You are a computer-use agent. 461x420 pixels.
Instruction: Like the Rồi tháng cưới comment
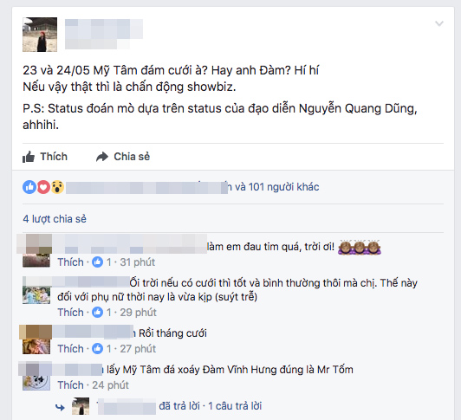(x=70, y=349)
